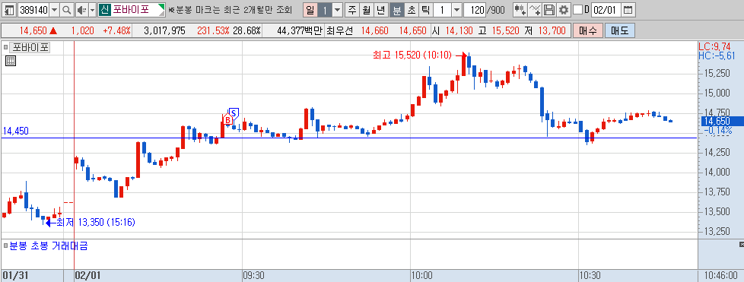Viewport: 744px width, 282px height.
Task: Toggle the D date checkbox
Action: pyautogui.click(x=577, y=9)
